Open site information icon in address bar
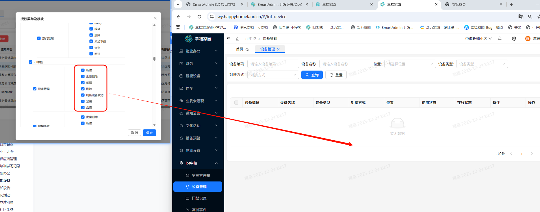 point(212,17)
